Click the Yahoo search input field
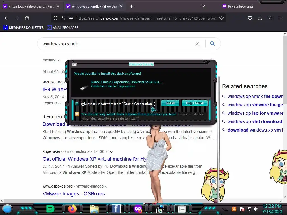The width and height of the screenshot is (287, 215). (x=117, y=44)
